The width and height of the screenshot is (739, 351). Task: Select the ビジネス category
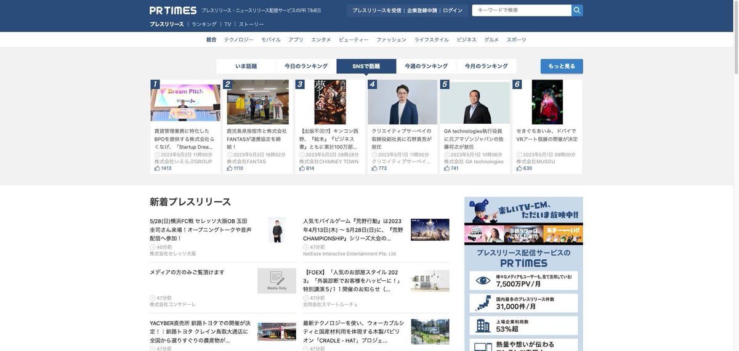click(x=466, y=39)
